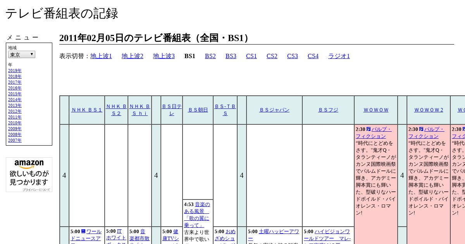Click icon before ワールドニュース listing
The height and width of the screenshot is (244, 465).
pyautogui.click(x=83, y=232)
